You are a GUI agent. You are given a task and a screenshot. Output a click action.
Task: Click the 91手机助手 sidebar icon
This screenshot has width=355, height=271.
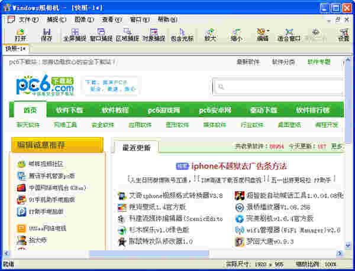tap(22, 200)
